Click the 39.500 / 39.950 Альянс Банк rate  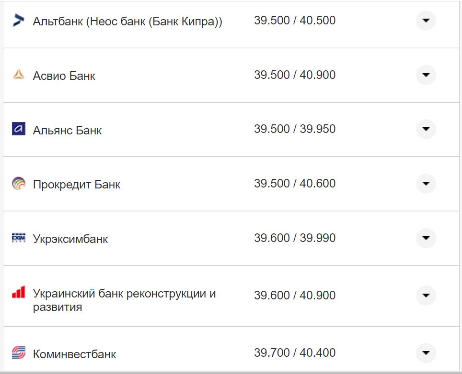point(295,129)
